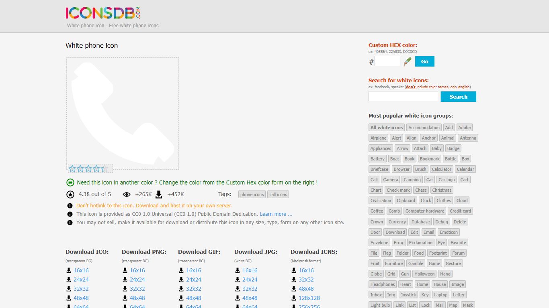
Task: Click the blue Search button
Action: coord(458,97)
